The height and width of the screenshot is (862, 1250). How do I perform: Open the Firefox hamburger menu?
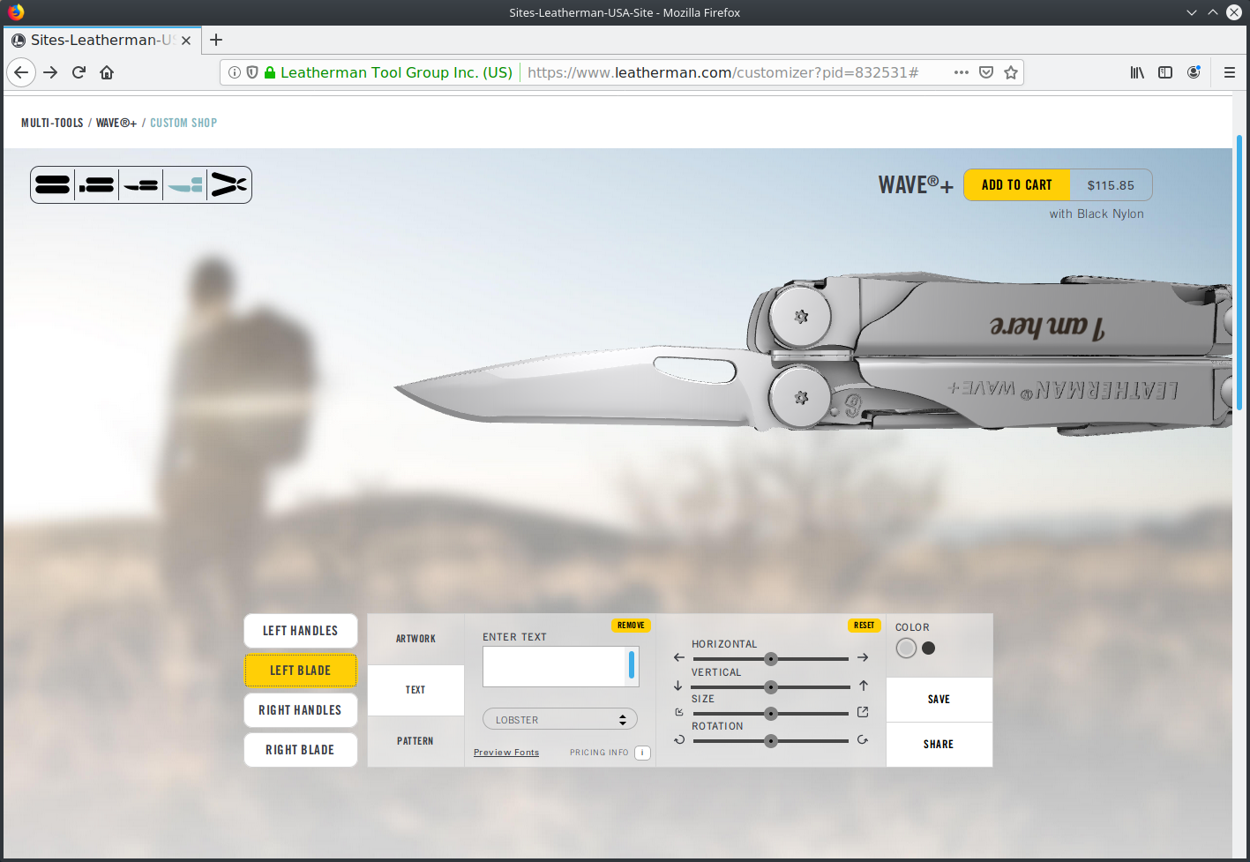click(1229, 72)
